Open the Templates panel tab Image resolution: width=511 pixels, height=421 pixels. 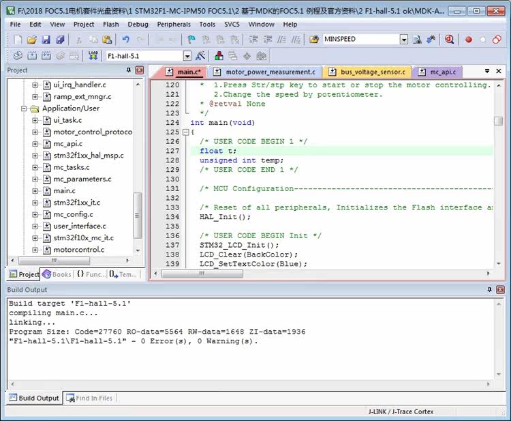click(123, 274)
